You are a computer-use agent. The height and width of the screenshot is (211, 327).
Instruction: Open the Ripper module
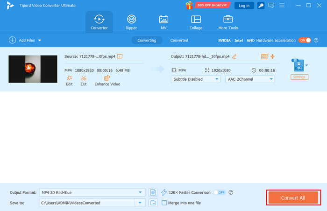tap(131, 22)
